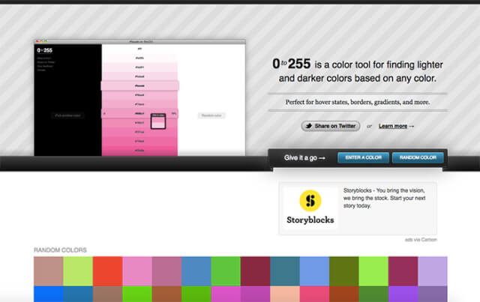Click the app preview screenshot thumbnail
Viewport: 480px width, 302px height.
[x=139, y=97]
